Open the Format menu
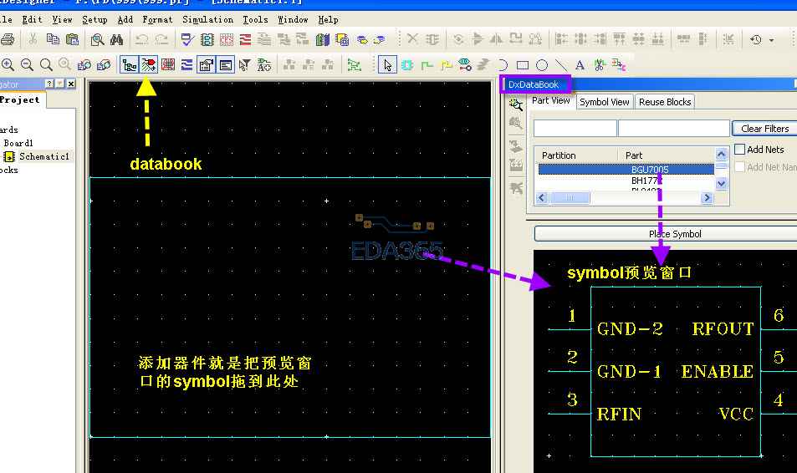This screenshot has width=797, height=473. click(x=157, y=19)
